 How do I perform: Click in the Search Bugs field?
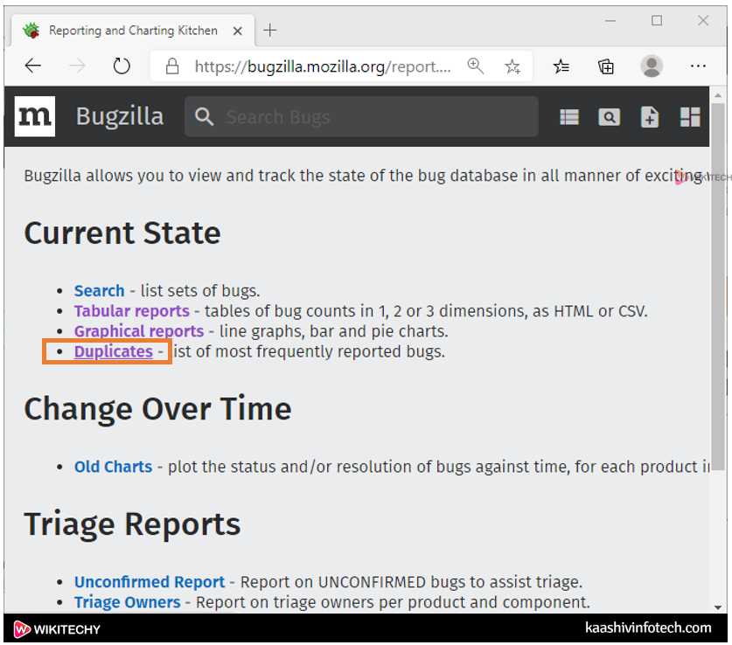tap(367, 117)
